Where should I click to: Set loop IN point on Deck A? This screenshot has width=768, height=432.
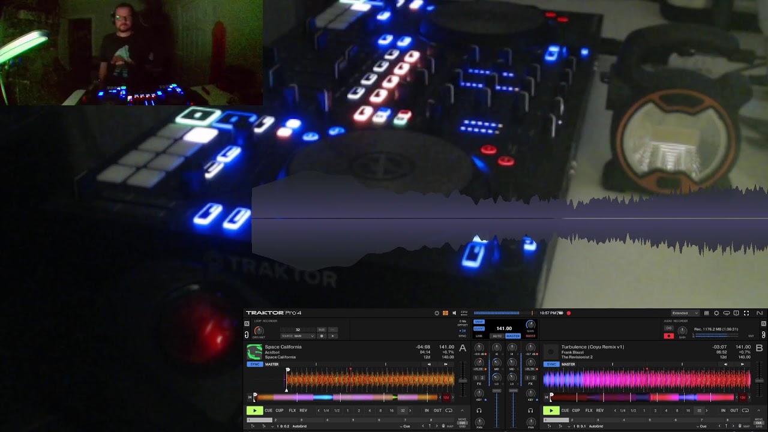[x=427, y=410]
